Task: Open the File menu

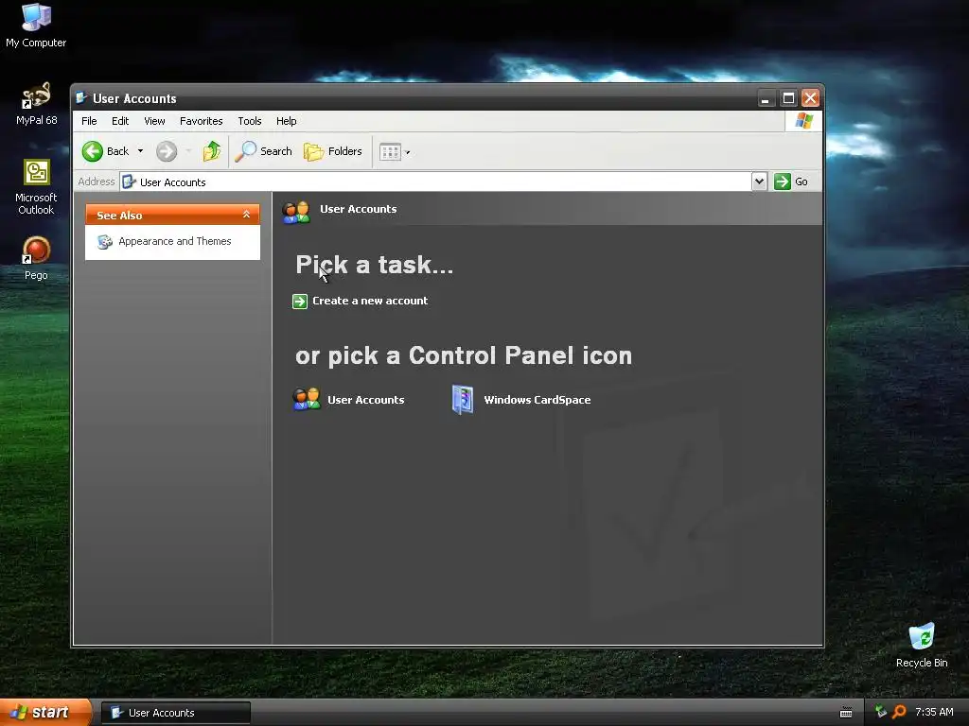Action: tap(89, 121)
